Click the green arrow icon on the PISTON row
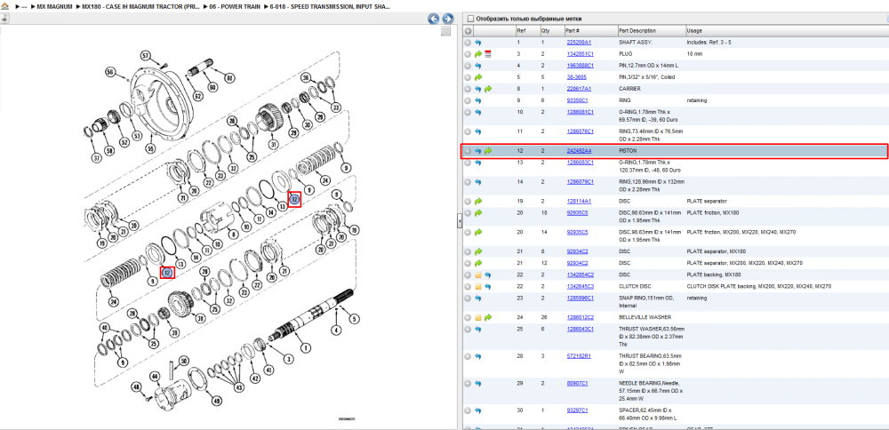889x430 pixels. (487, 151)
